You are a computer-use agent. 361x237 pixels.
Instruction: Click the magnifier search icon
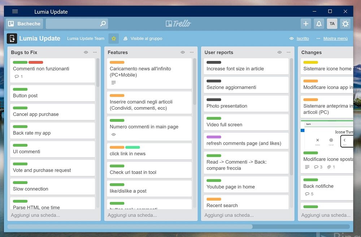(103, 23)
